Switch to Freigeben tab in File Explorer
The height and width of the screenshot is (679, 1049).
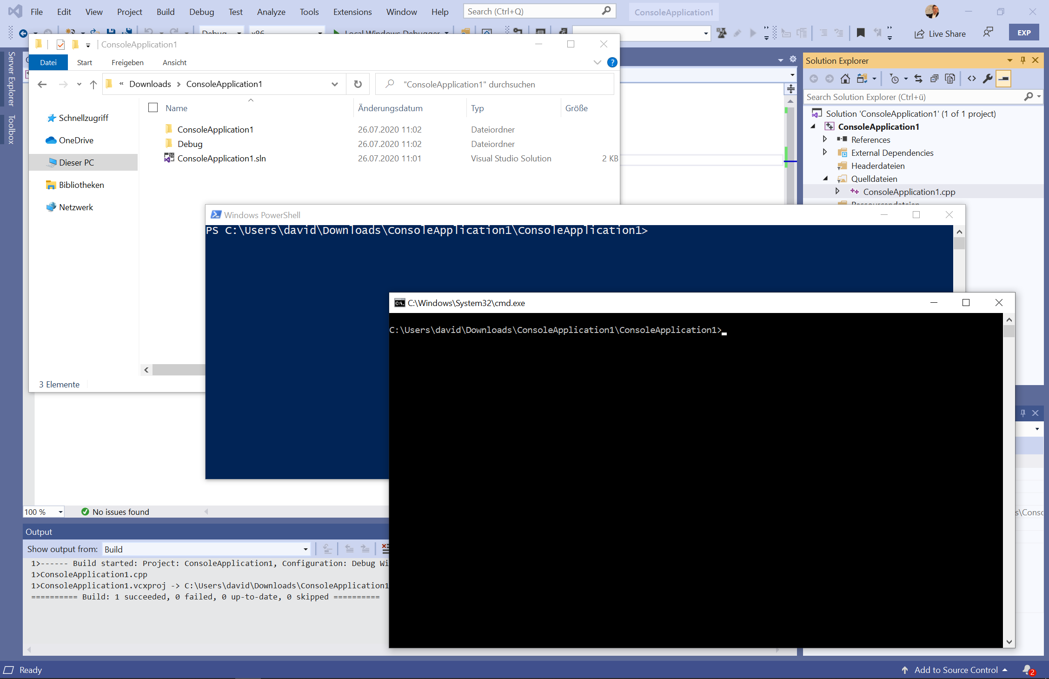[127, 62]
